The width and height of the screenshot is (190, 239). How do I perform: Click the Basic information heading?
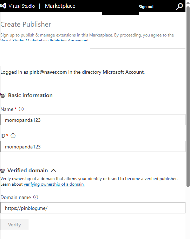click(30, 95)
